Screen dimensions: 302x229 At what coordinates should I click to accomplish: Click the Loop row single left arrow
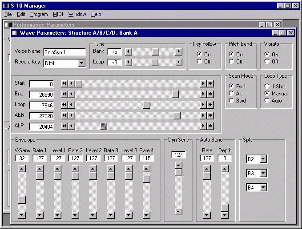(x=72, y=105)
